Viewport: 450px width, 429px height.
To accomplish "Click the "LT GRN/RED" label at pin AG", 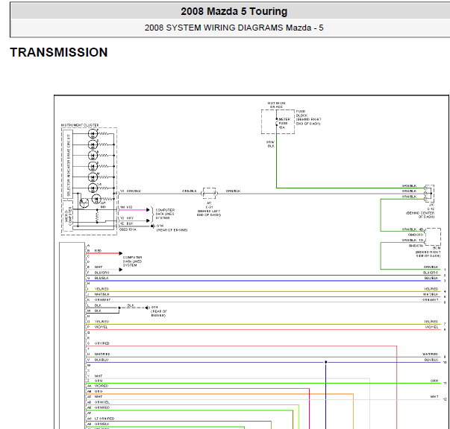I will (104, 419).
